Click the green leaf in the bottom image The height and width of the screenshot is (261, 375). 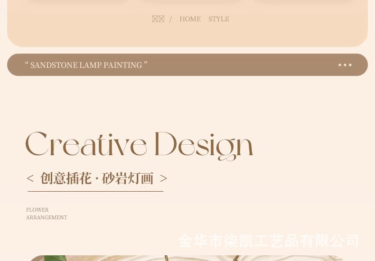coord(55,258)
